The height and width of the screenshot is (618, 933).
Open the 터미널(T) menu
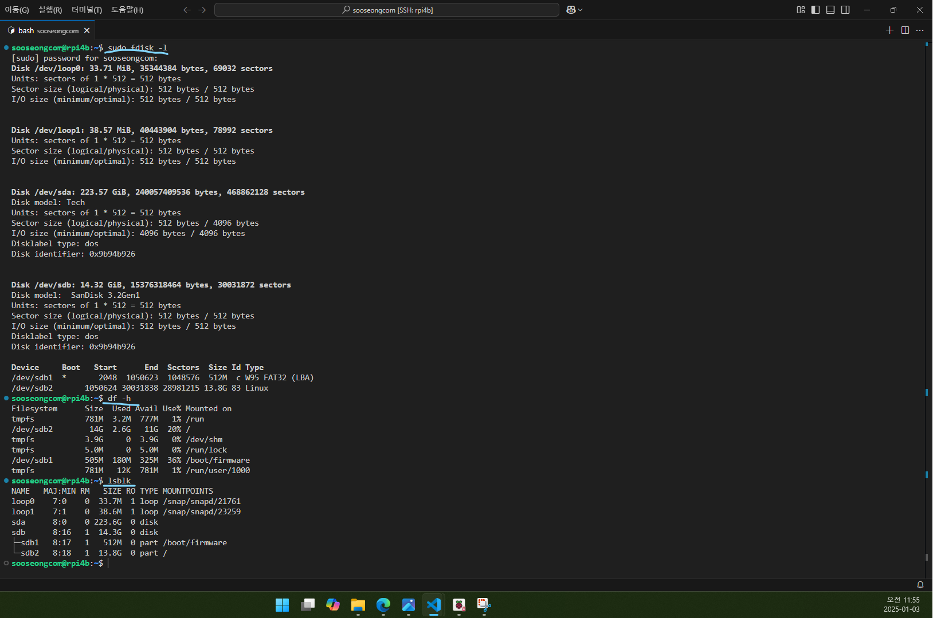87,10
